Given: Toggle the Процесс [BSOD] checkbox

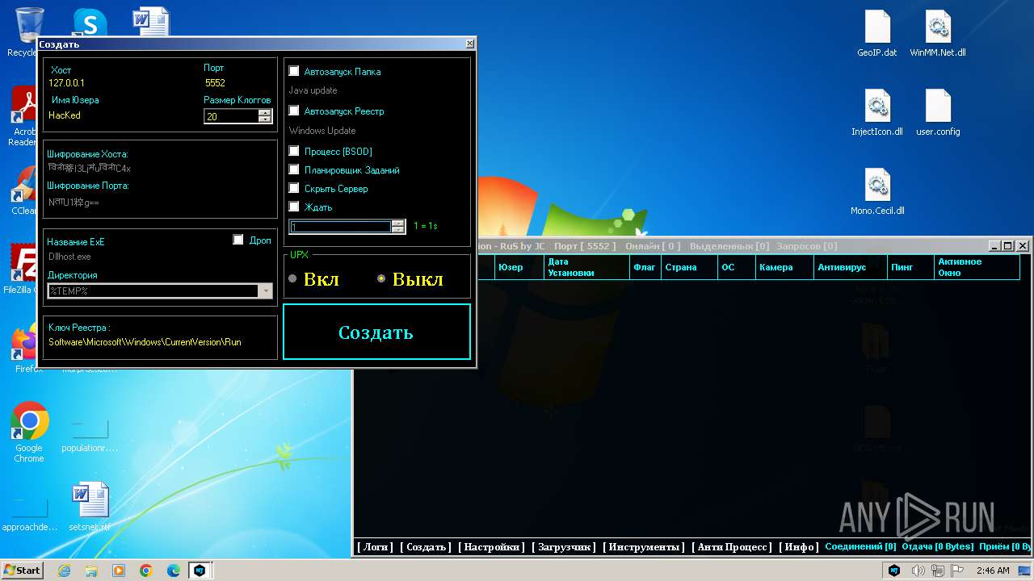Looking at the screenshot, I should click(x=294, y=151).
